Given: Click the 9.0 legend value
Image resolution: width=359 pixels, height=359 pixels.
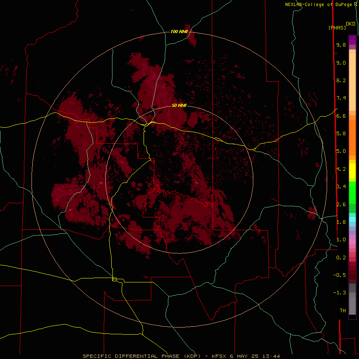Looking at the screenshot, I should point(341,63).
